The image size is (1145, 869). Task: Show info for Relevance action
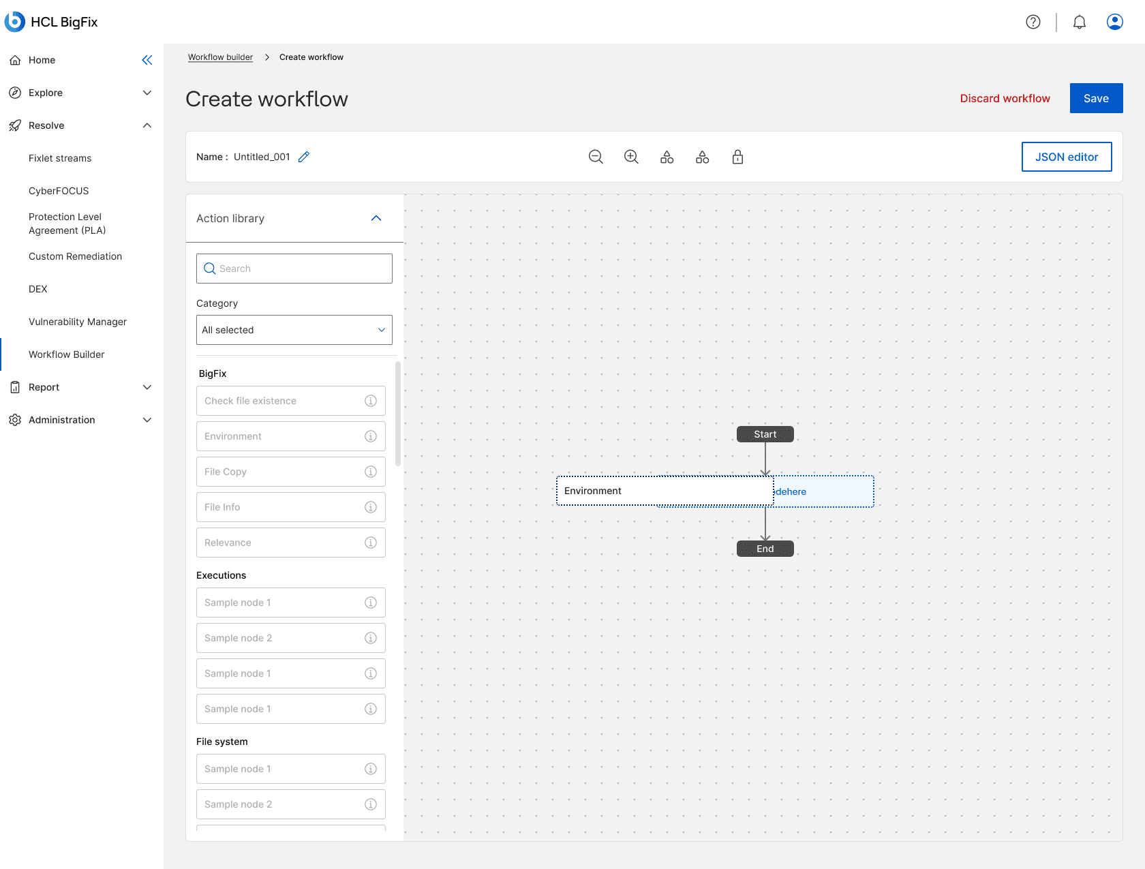pos(371,543)
